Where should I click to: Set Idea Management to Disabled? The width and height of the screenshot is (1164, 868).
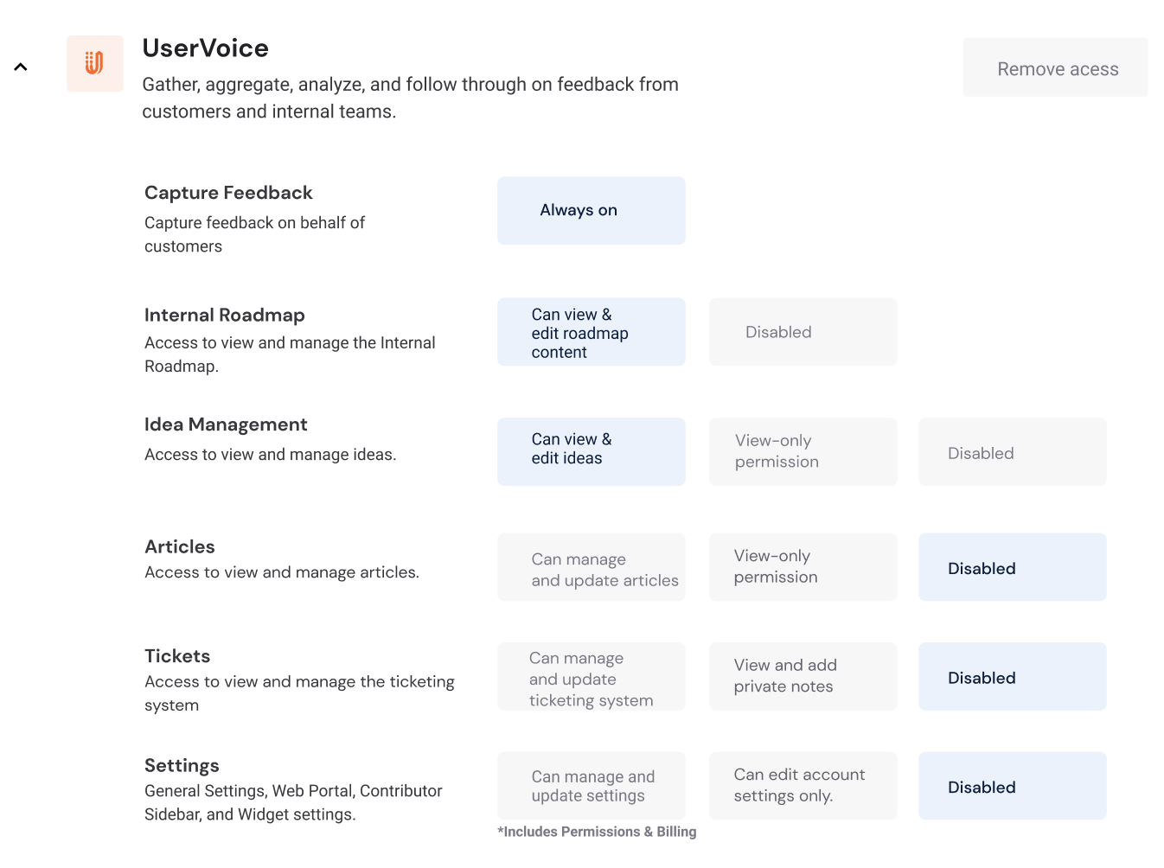tap(1013, 452)
